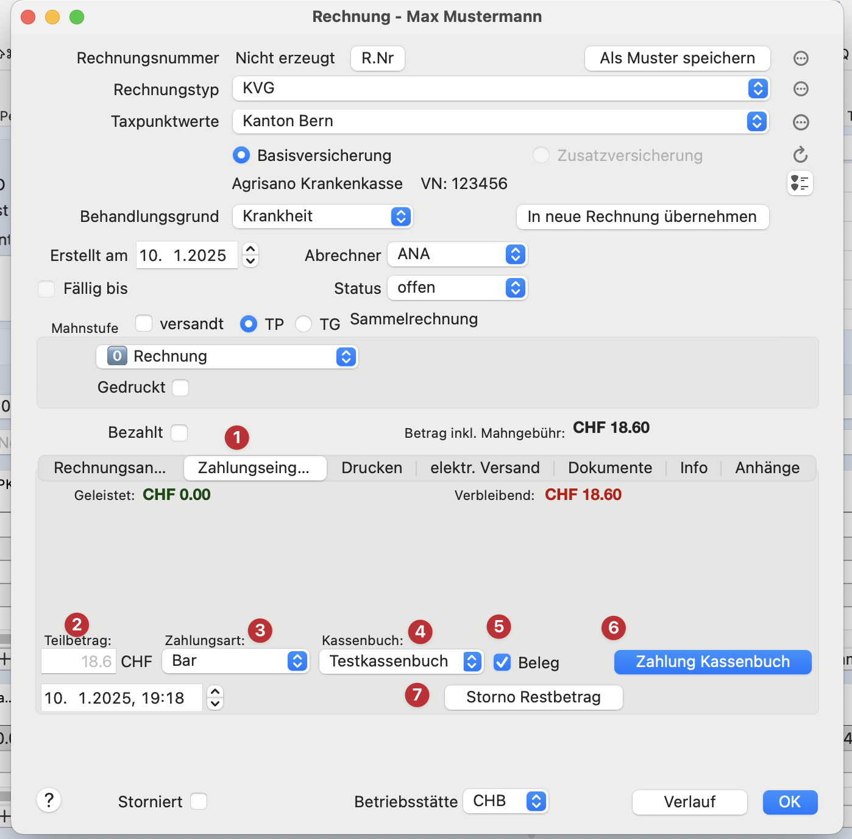Viewport: 852px width, 839px height.
Task: Click the Agrisano Krankenkasse text
Action: pos(318,184)
